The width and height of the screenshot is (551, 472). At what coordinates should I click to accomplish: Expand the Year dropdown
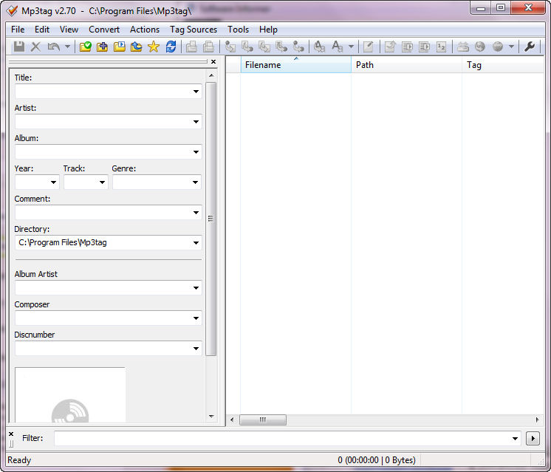coord(53,182)
